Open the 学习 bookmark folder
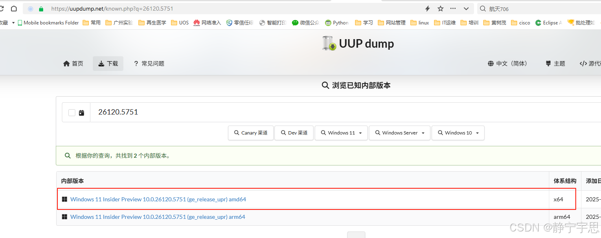The width and height of the screenshot is (601, 238). pos(364,23)
